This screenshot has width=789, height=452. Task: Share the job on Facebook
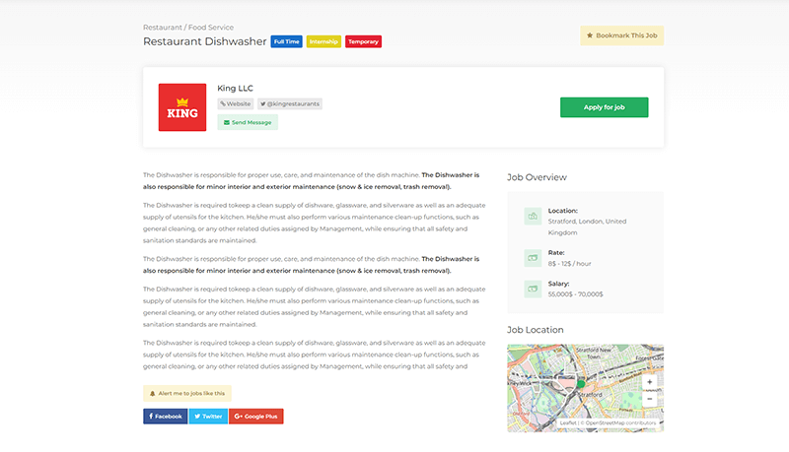pos(165,417)
